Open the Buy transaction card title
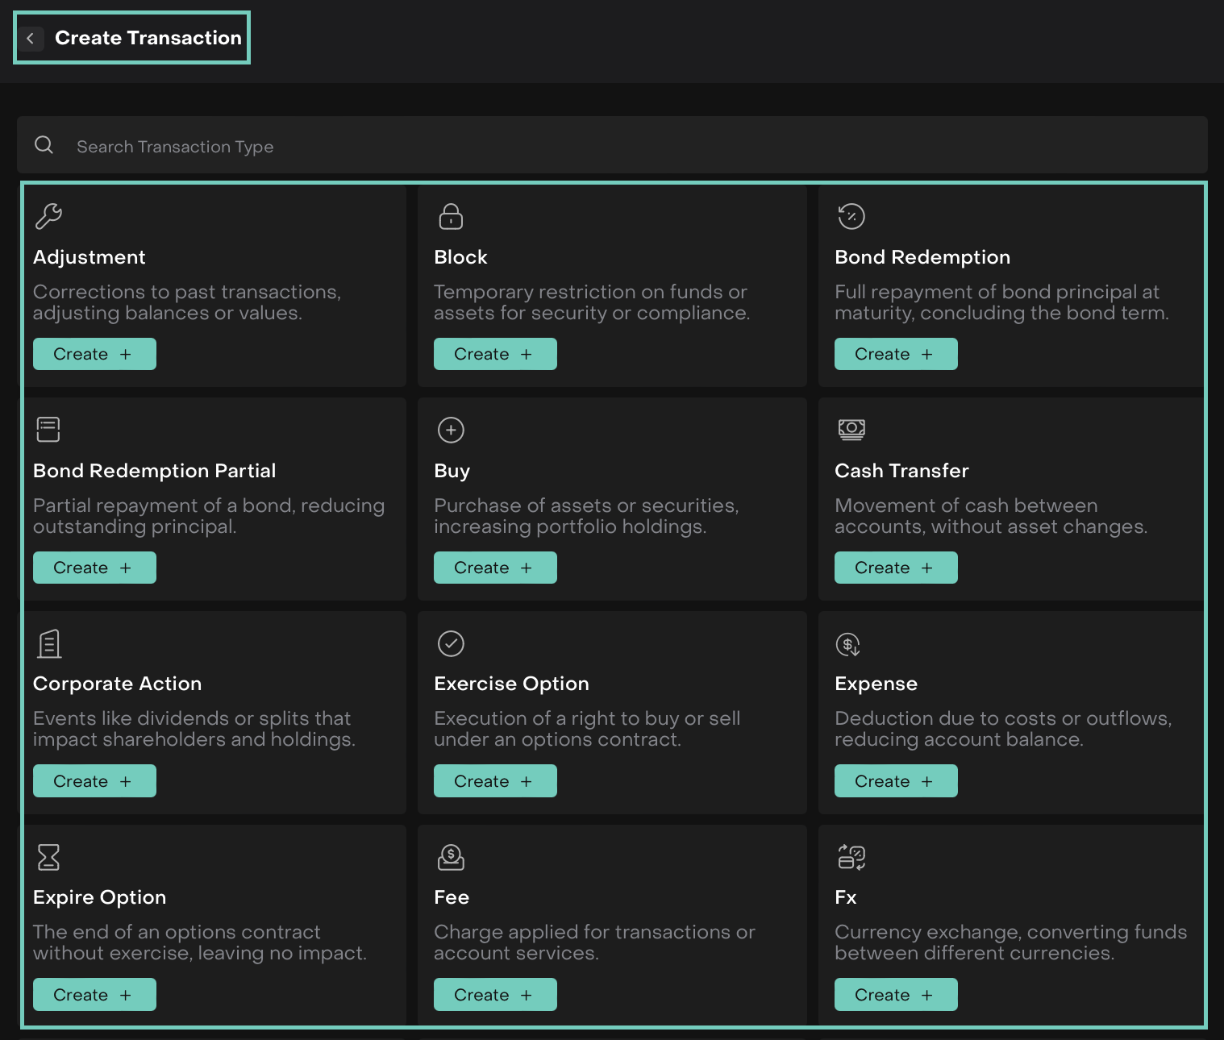 pyautogui.click(x=452, y=471)
